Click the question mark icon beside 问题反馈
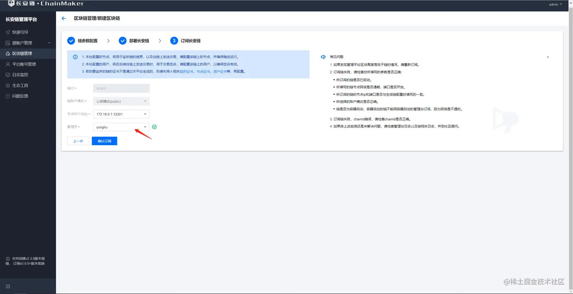 pos(8,96)
